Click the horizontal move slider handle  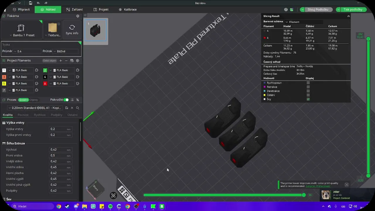tap(304, 195)
